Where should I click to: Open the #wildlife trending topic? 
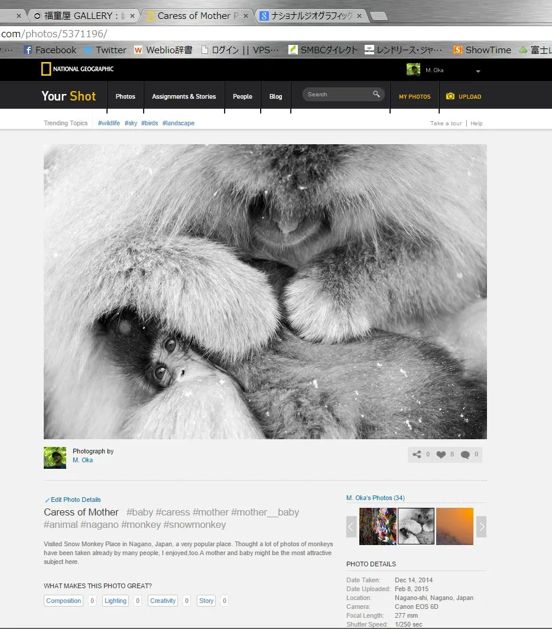click(x=109, y=123)
